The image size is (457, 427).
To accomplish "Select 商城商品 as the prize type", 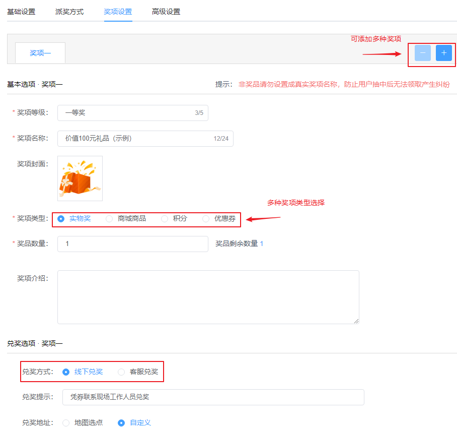I will point(109,219).
